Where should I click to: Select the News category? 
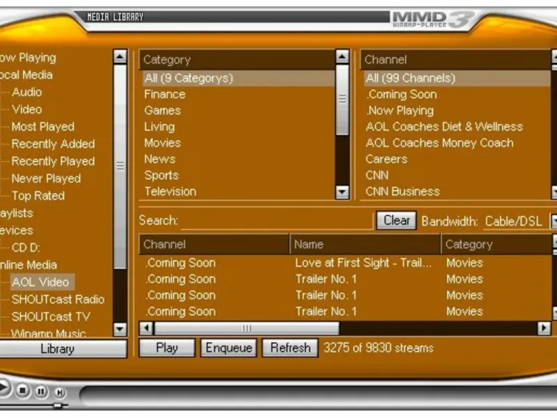coord(160,160)
